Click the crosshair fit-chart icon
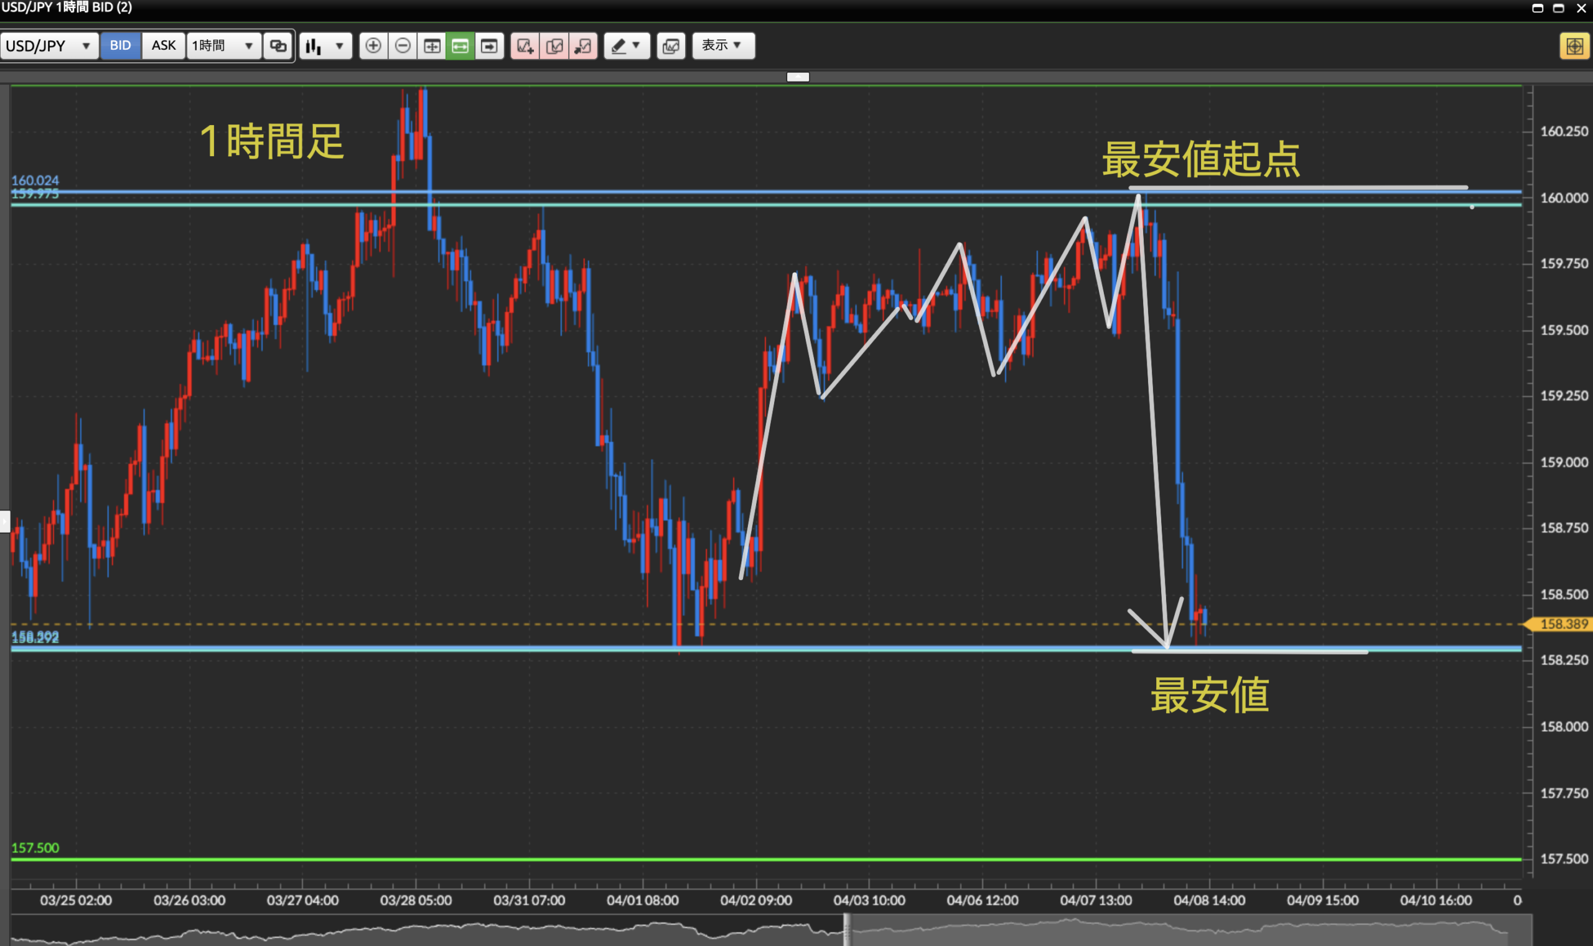The width and height of the screenshot is (1593, 946). [x=431, y=46]
